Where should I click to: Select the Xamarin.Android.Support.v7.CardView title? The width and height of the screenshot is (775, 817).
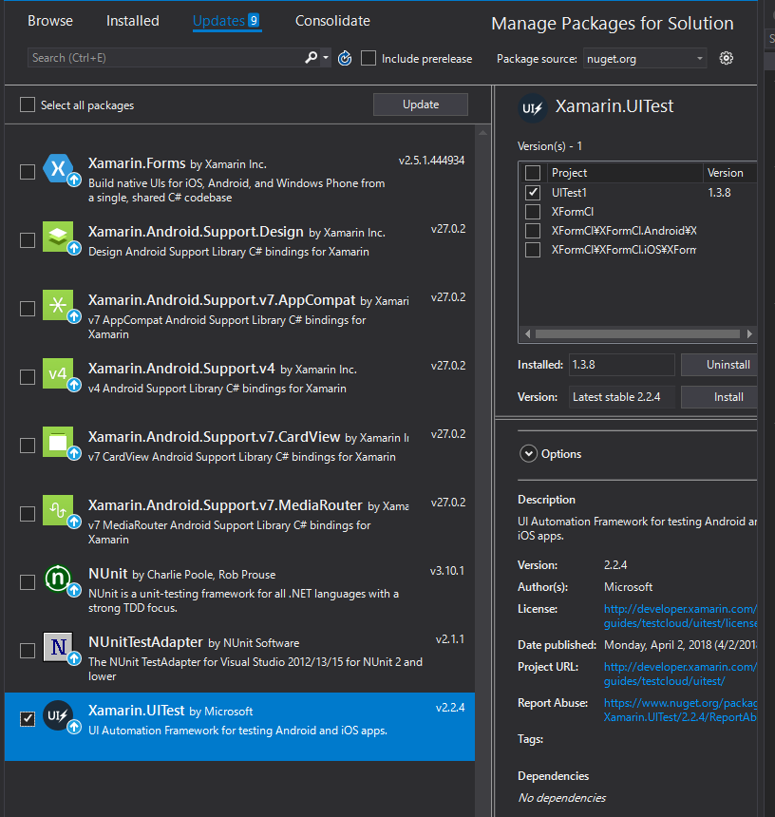pyautogui.click(x=214, y=437)
